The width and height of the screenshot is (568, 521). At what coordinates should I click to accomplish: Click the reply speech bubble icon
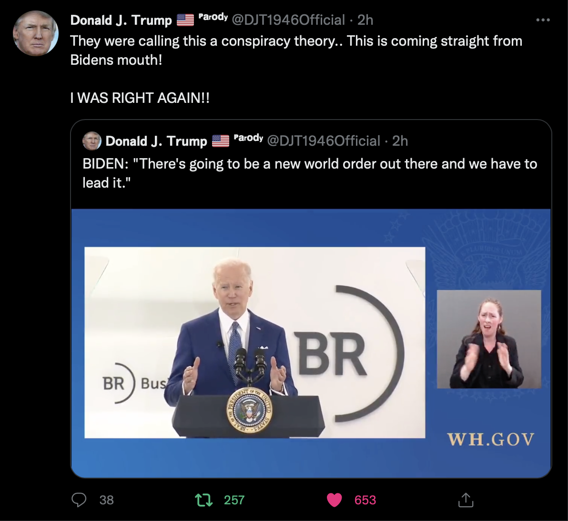click(x=79, y=500)
